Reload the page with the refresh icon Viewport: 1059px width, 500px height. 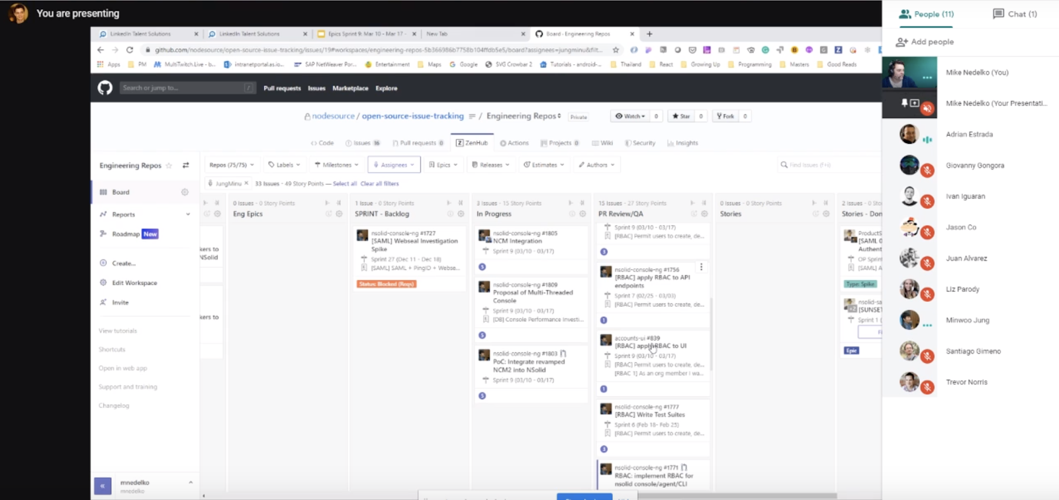point(130,50)
